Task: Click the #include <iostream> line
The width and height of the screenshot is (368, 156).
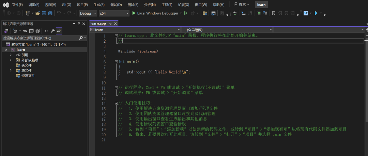Action: coord(138,51)
